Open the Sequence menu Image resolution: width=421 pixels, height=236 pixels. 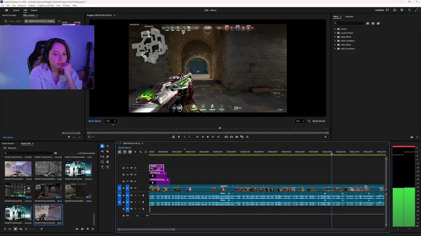(22, 5)
